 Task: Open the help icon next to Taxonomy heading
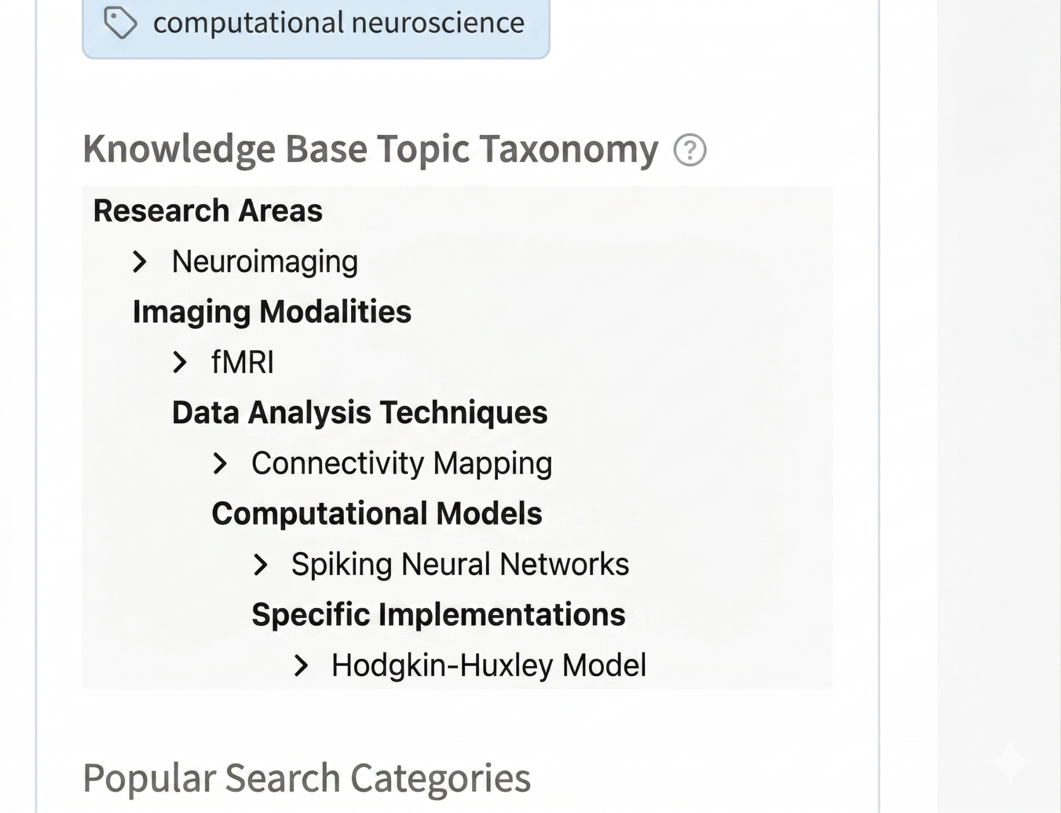click(690, 150)
